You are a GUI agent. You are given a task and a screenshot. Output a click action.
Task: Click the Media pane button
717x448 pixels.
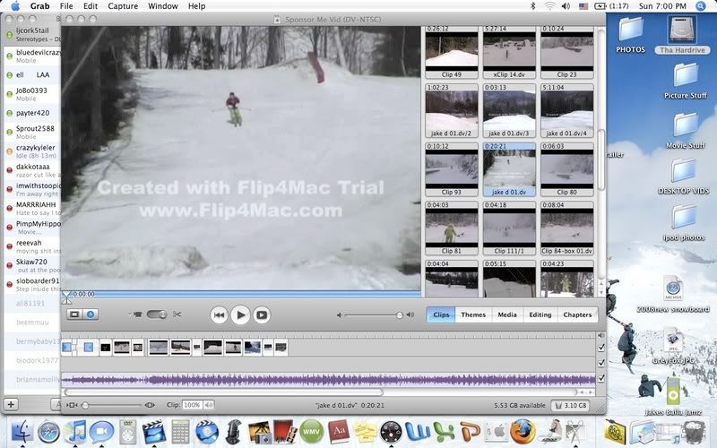click(506, 314)
